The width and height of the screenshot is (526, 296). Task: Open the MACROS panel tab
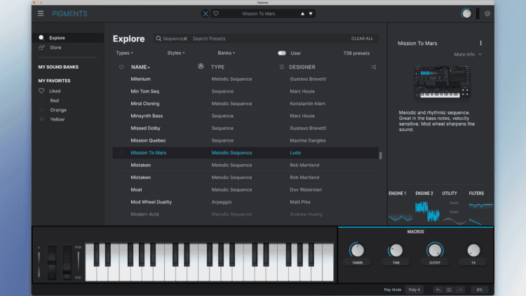[x=416, y=231]
